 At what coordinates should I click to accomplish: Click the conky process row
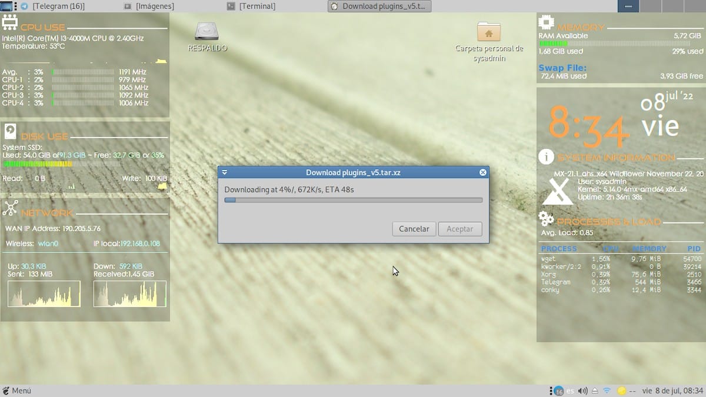(621, 290)
